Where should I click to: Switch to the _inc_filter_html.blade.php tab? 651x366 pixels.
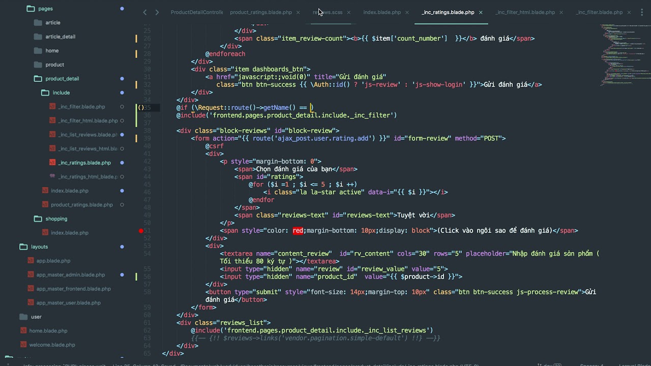(x=525, y=12)
